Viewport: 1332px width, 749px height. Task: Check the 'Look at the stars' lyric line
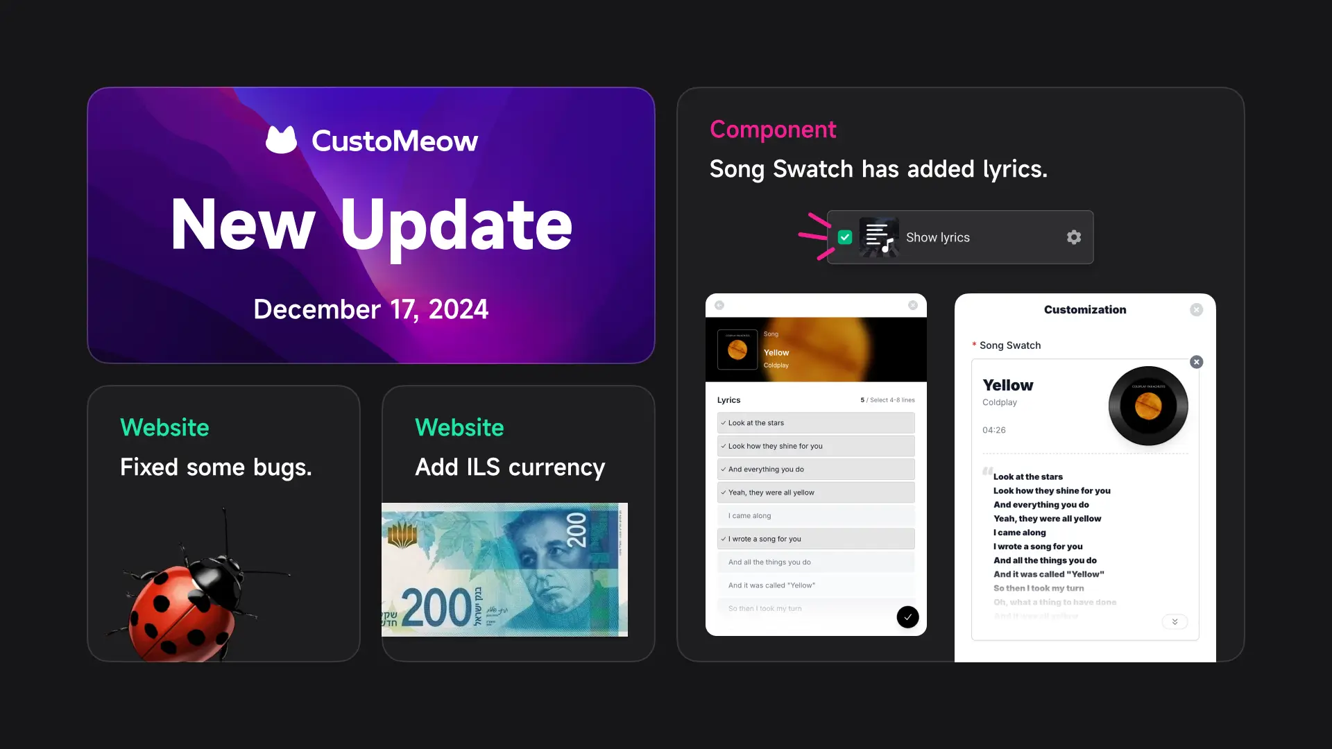pos(814,422)
